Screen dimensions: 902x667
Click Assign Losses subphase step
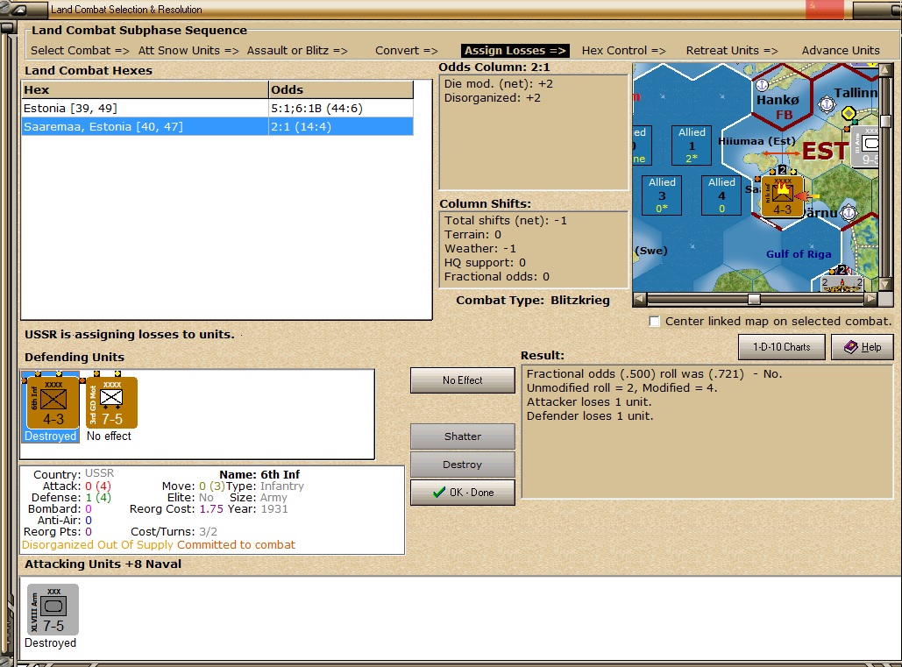point(515,51)
